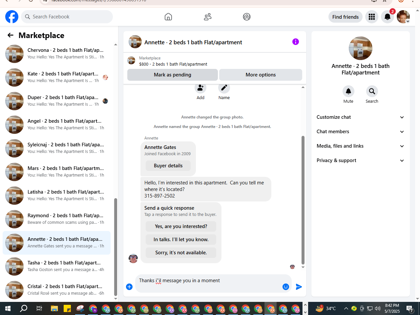The width and height of the screenshot is (420, 315).
Task: Open the Home icon in top navigation
Action: tap(168, 17)
